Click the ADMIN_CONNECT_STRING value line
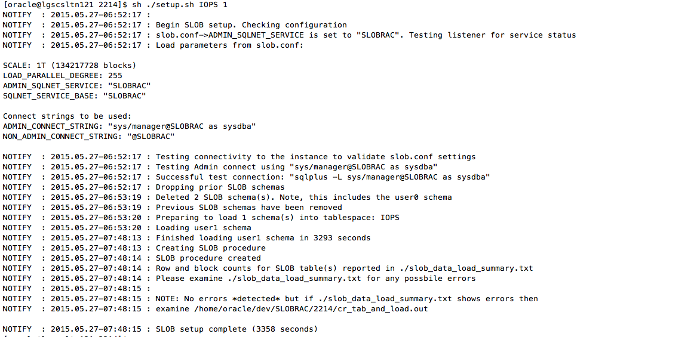The image size is (697, 337). [x=129, y=126]
